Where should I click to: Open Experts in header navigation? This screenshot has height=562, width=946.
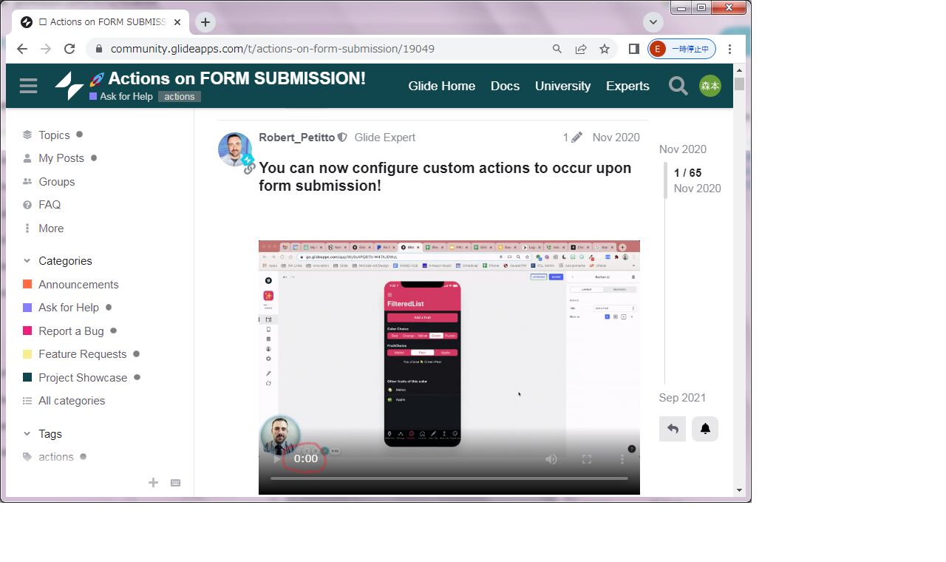click(627, 86)
